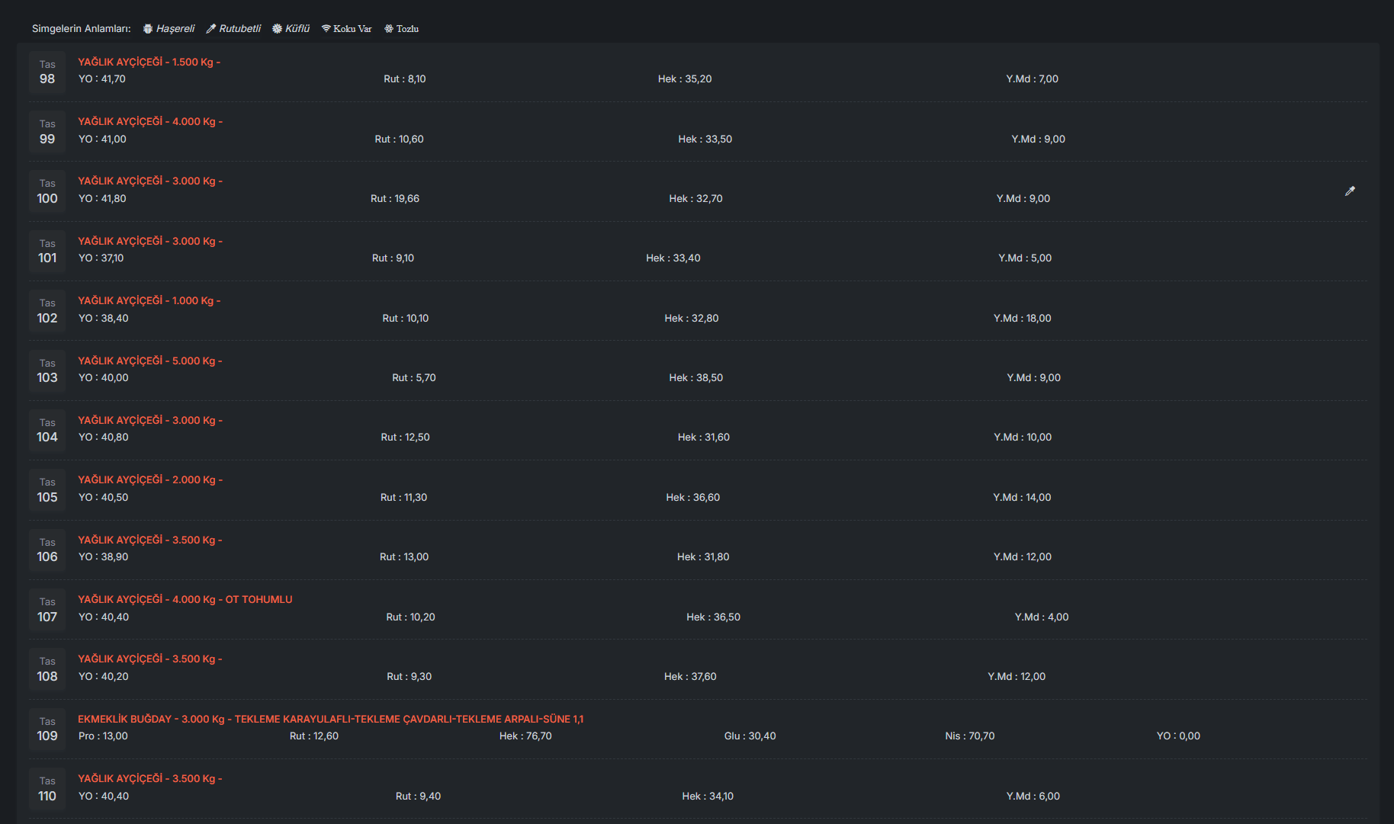Click the YAĞLIK AYÇİÇEĞİ 2.000 Kg title
The height and width of the screenshot is (824, 1394).
coord(149,480)
